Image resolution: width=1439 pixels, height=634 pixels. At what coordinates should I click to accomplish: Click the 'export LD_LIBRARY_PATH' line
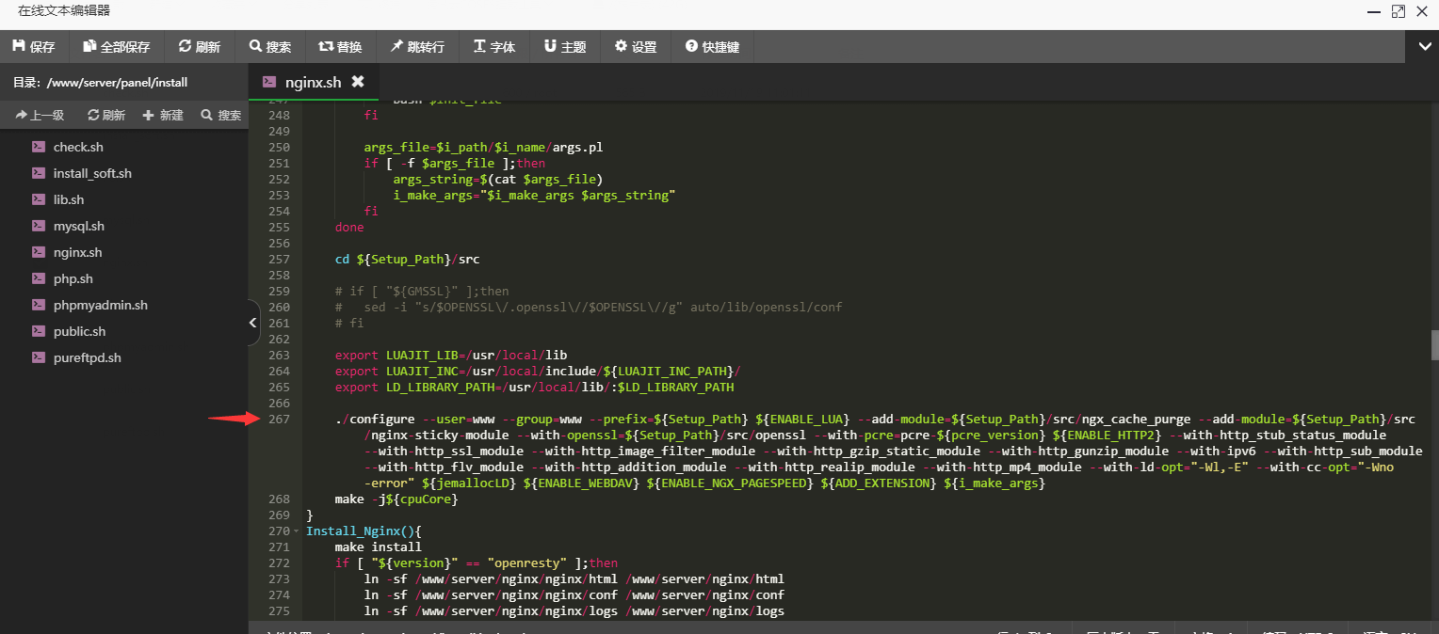(x=534, y=387)
